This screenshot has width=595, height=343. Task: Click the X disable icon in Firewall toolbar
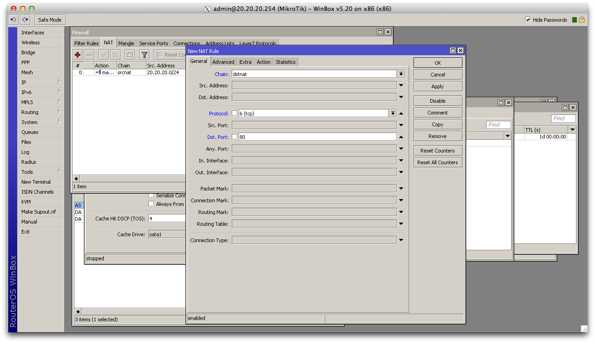(x=116, y=55)
